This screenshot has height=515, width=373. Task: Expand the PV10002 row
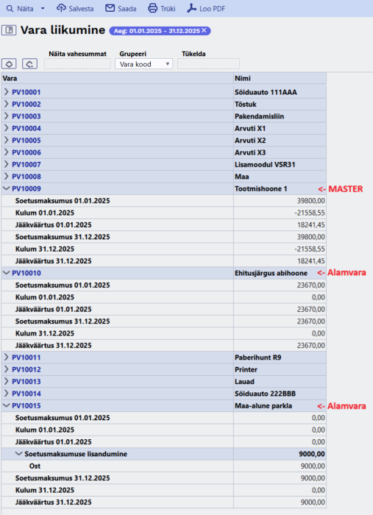tap(6, 104)
